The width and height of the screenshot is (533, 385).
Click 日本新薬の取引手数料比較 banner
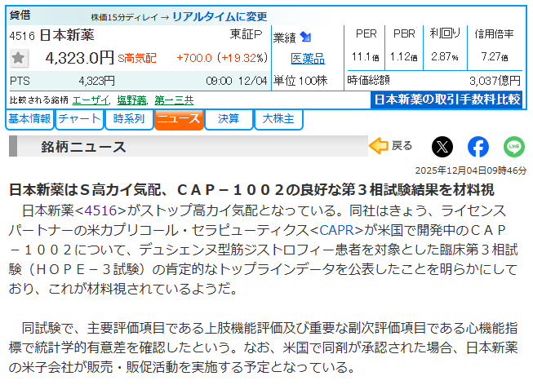point(446,100)
